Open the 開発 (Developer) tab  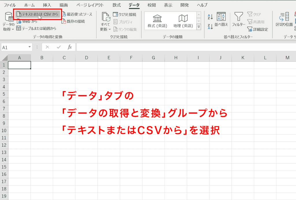(184, 5)
